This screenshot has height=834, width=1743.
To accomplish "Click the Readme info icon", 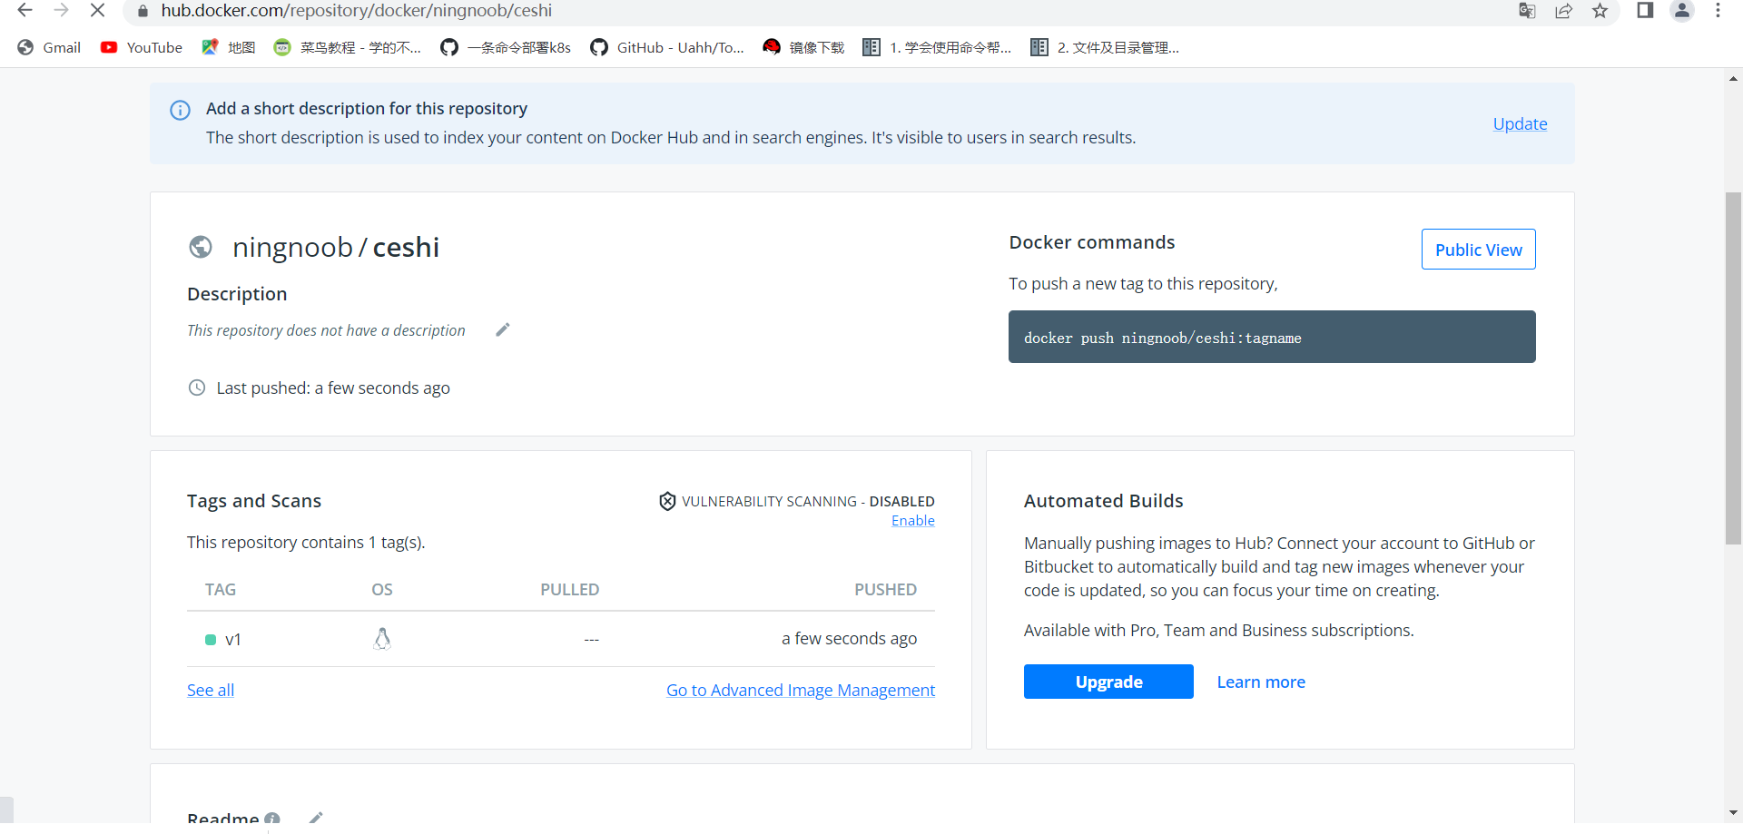I will pos(272,819).
